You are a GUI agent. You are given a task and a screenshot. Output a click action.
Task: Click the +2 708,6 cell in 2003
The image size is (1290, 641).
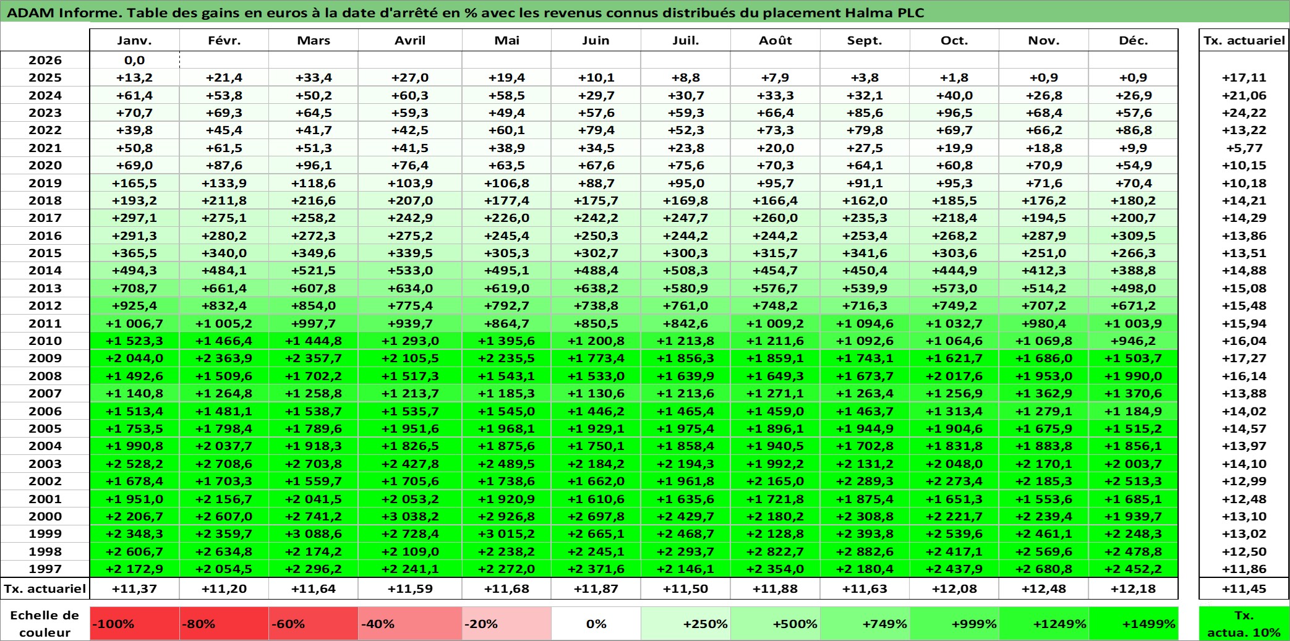point(224,464)
